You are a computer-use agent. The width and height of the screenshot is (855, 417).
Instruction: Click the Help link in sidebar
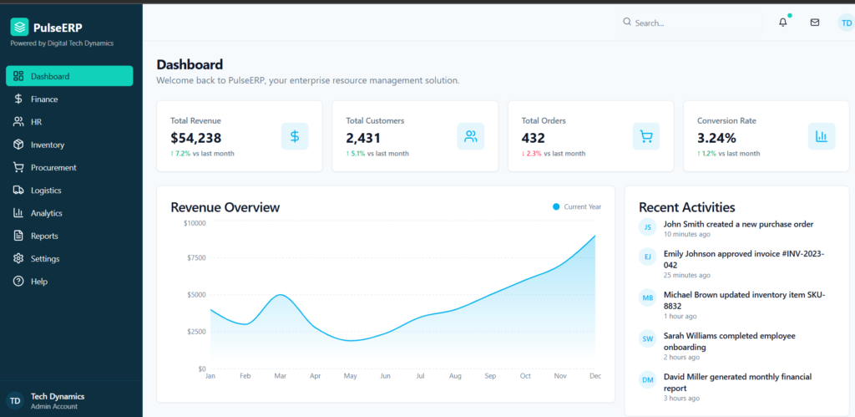[38, 282]
